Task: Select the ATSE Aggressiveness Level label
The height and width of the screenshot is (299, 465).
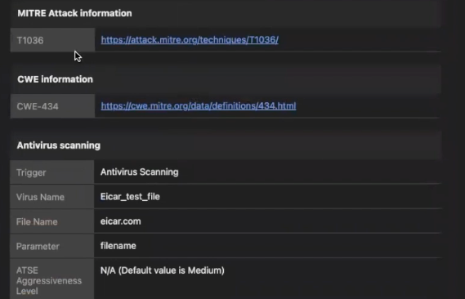Action: tap(49, 281)
